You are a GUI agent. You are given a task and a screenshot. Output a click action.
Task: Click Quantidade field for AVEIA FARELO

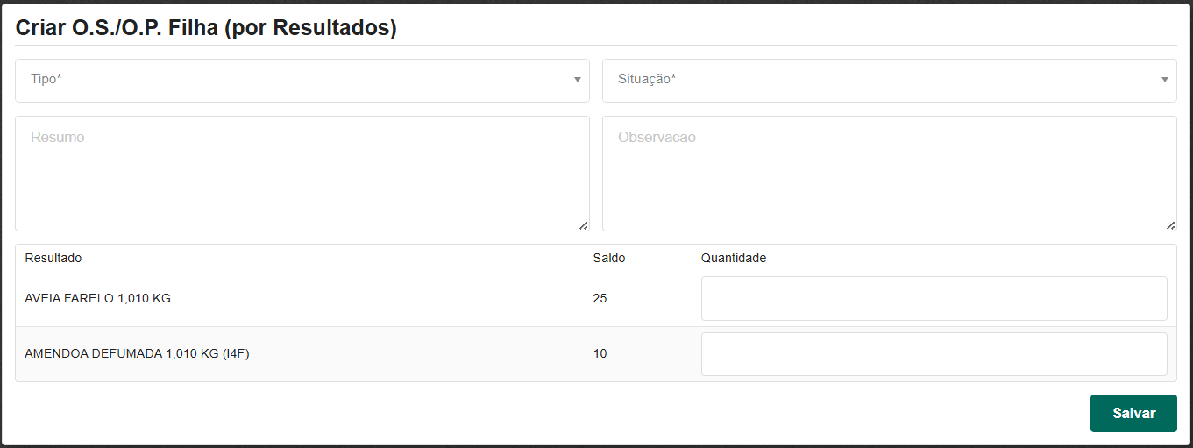pos(934,299)
